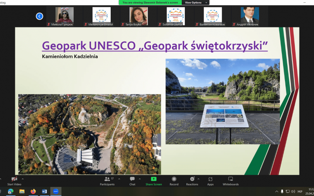
Task: Open File Explorer from the taskbar
Action: tap(22, 191)
